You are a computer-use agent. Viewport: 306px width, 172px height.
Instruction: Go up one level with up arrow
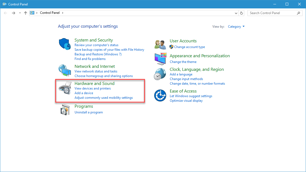pyautogui.click(x=25, y=13)
